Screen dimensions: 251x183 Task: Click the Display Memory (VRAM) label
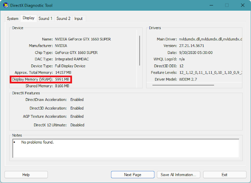tap(32, 79)
